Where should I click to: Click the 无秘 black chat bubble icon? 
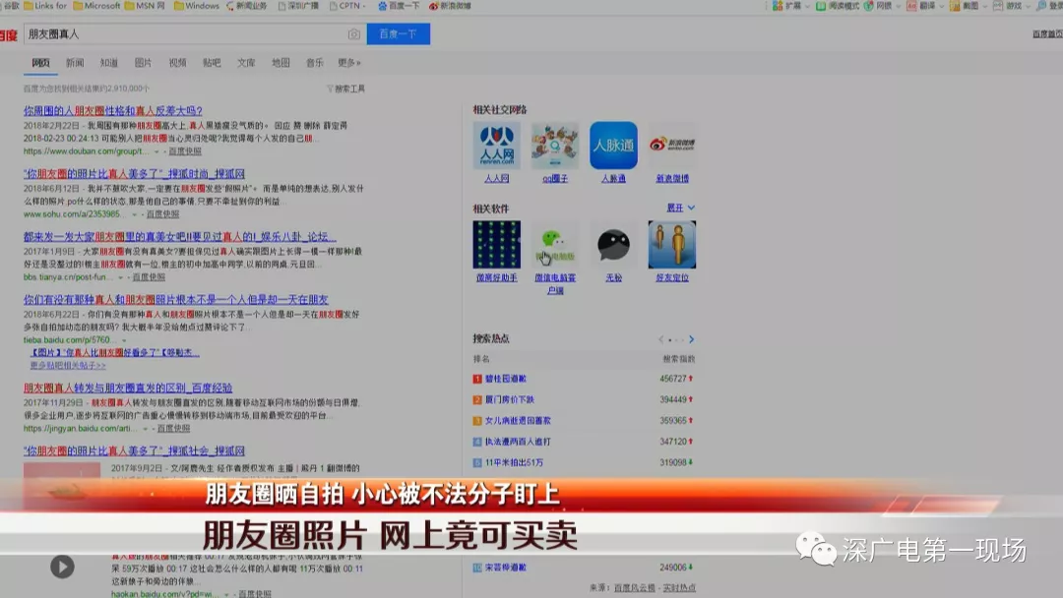click(x=613, y=245)
